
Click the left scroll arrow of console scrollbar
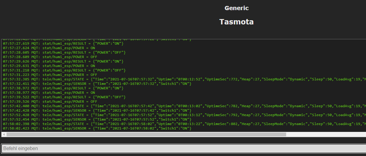(x=4, y=135)
